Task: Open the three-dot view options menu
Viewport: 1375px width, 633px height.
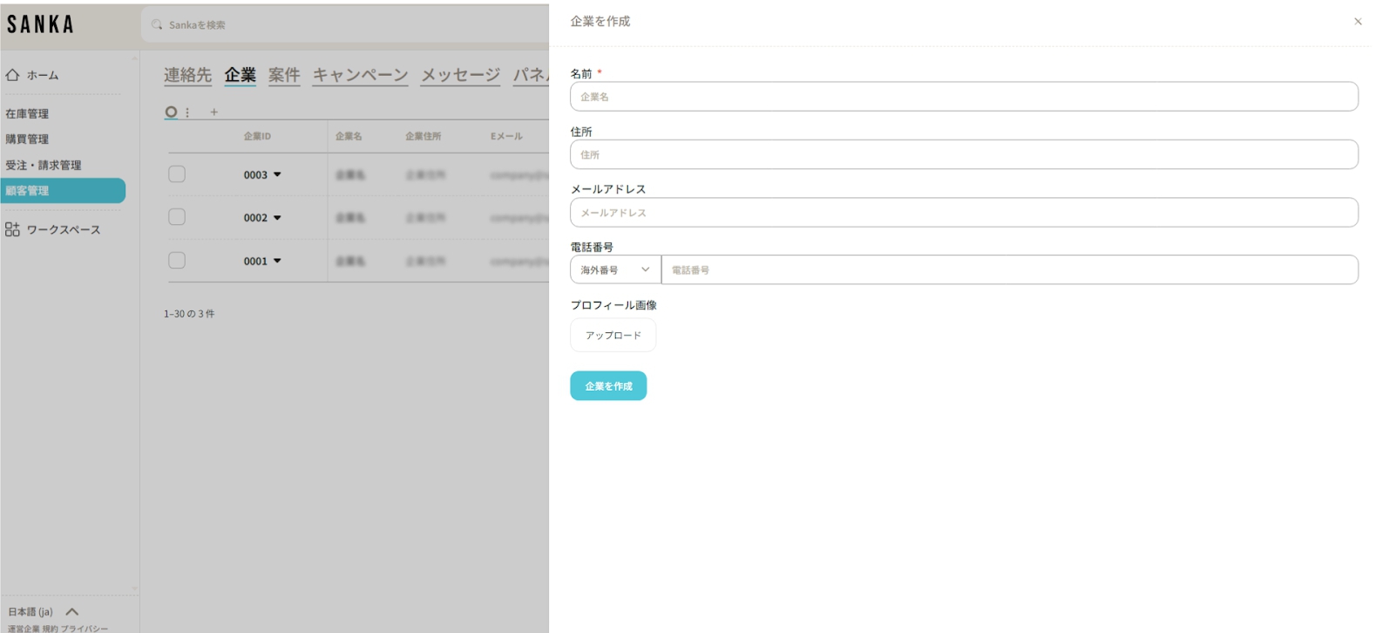Action: (x=187, y=112)
